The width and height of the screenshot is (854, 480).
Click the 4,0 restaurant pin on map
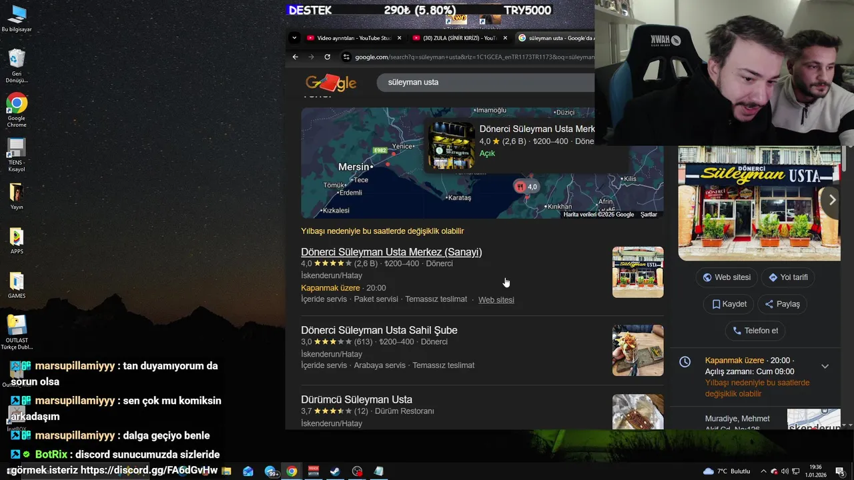tap(526, 187)
